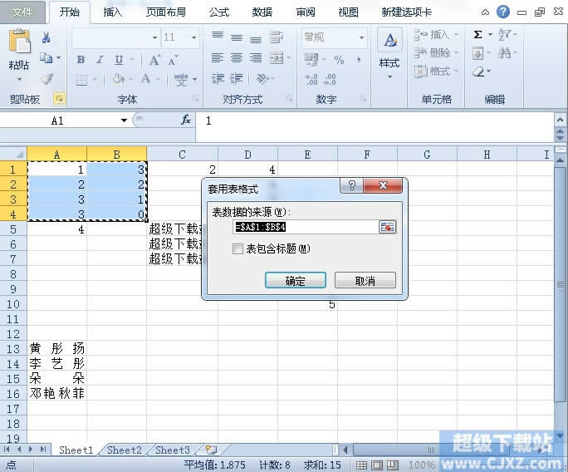Image resolution: width=568 pixels, height=472 pixels.
Task: Switch to the 插入 ribbon tab
Action: coord(112,12)
